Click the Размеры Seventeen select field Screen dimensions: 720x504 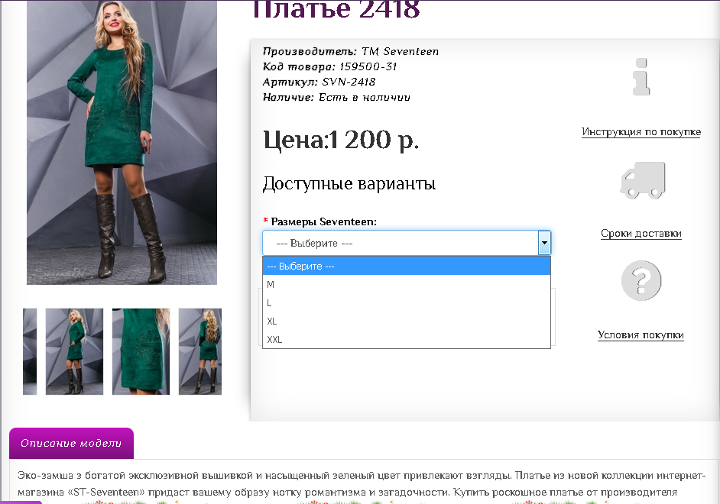[407, 243]
